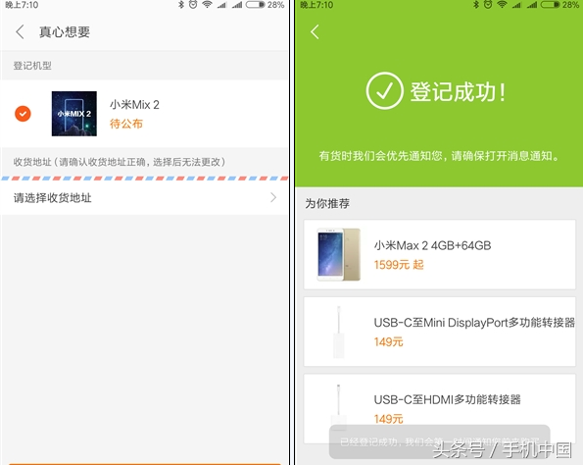Tap the 登记机型 section header
Image resolution: width=583 pixels, height=465 pixels.
[32, 66]
